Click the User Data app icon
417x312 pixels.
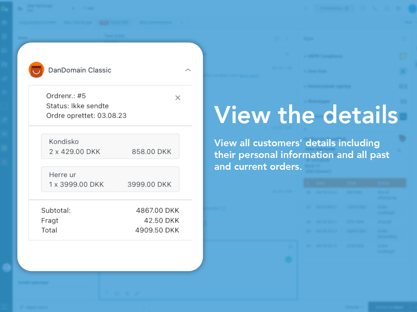pyautogui.click(x=403, y=71)
